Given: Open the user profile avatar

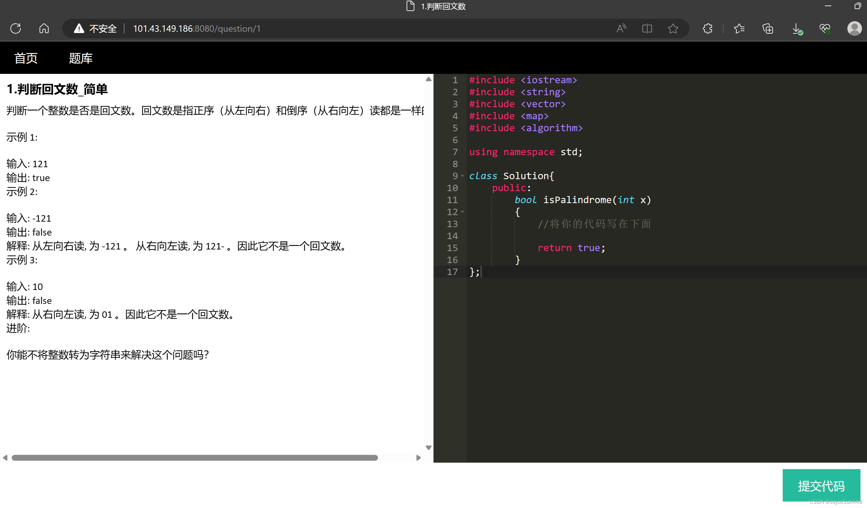Looking at the screenshot, I should [854, 29].
